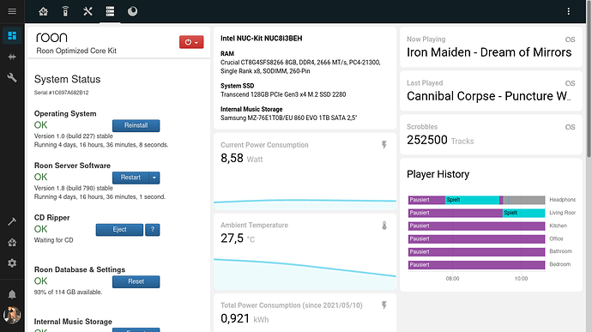Click the Roon logo

pos(51,38)
